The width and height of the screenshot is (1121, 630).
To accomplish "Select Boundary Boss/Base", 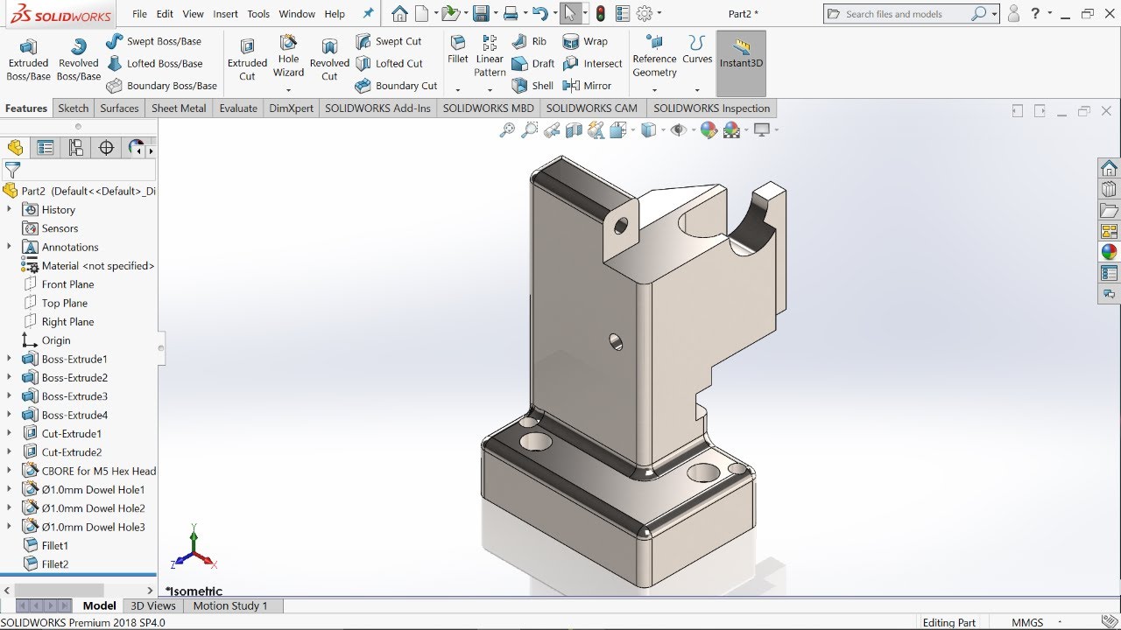I will 161,86.
